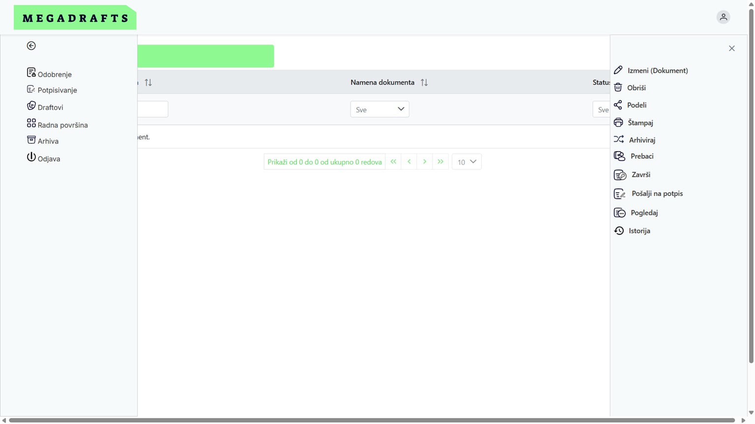Click the horizontal scrollbar at bottom
The image size is (755, 424).
pos(372,420)
